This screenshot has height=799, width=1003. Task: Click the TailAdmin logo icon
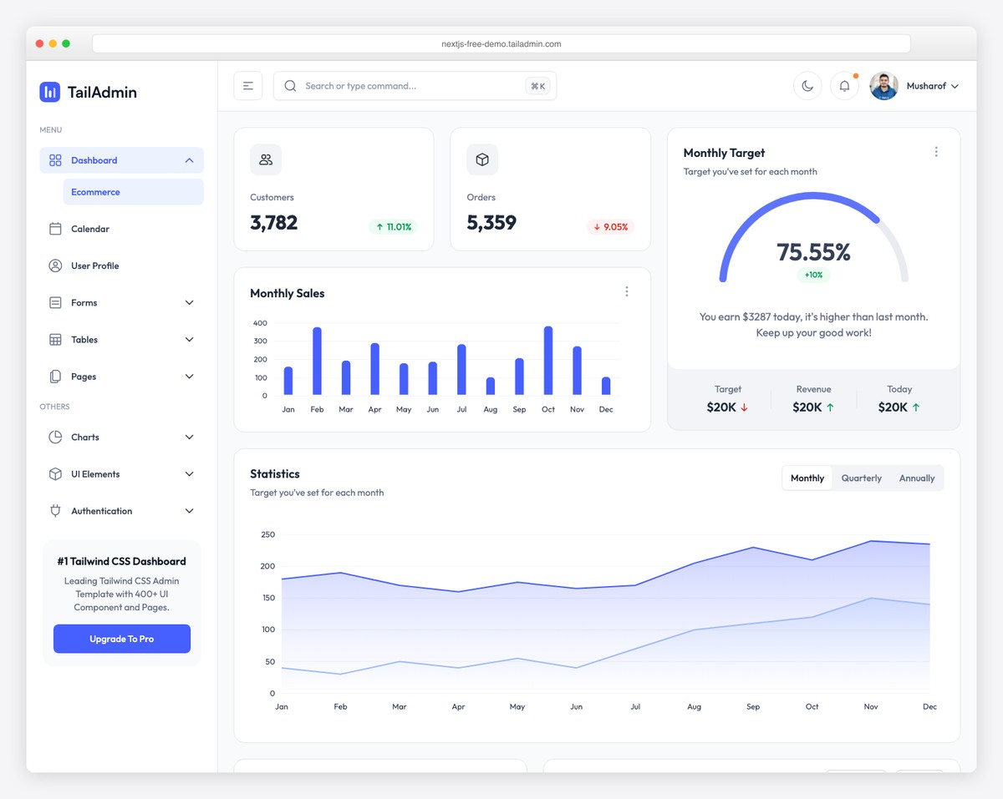(x=49, y=92)
